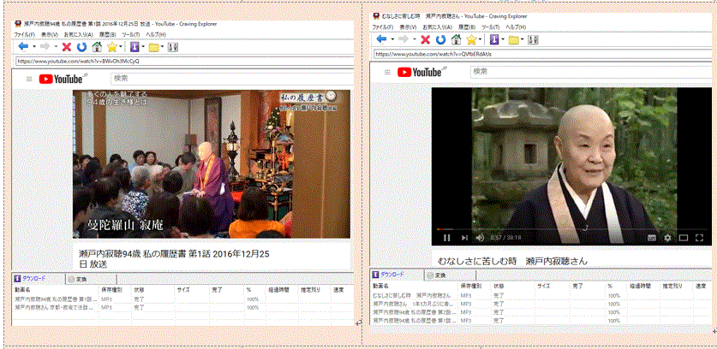Click the YouTube logo in right window
Screen dimensions: 717x349
click(422, 72)
